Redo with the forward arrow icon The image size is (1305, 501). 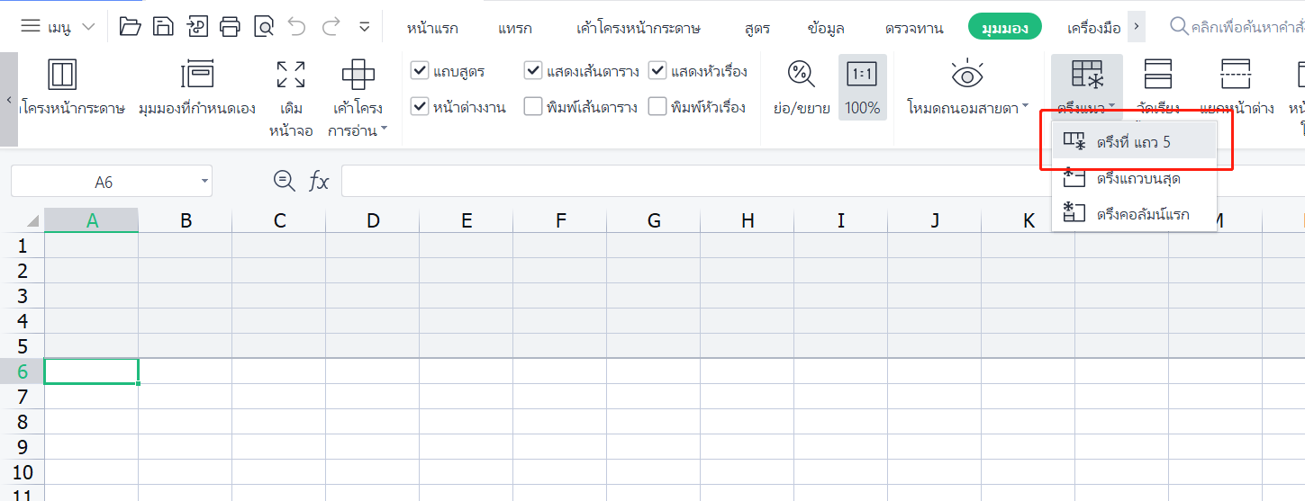click(x=331, y=26)
